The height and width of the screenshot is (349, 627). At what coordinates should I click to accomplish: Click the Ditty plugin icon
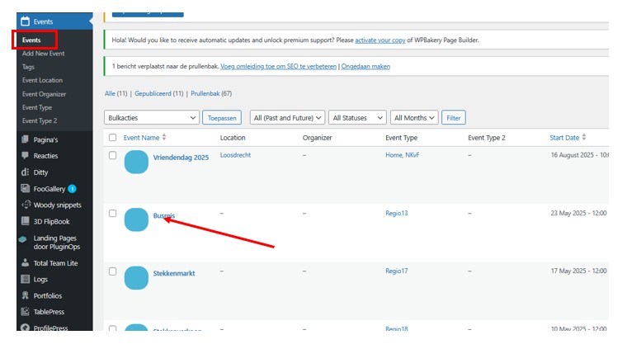[26, 172]
